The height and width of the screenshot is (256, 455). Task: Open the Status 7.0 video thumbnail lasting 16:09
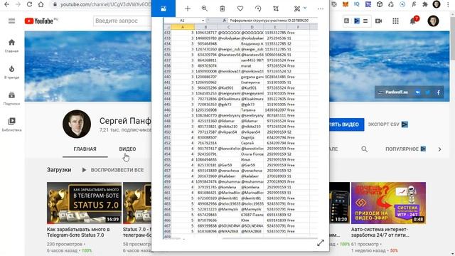84,203
